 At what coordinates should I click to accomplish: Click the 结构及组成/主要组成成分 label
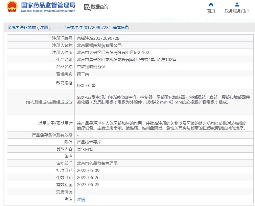point(49,102)
